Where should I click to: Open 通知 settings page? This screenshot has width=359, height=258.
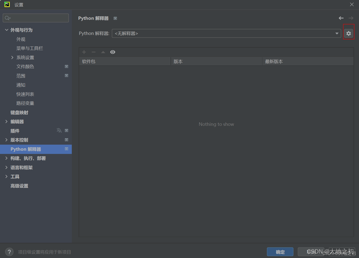click(20, 85)
